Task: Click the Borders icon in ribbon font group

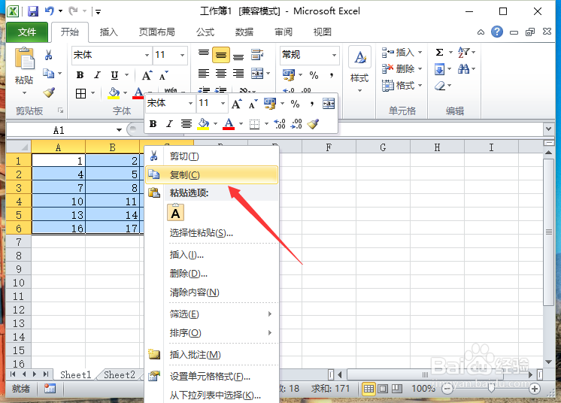Action: click(81, 94)
